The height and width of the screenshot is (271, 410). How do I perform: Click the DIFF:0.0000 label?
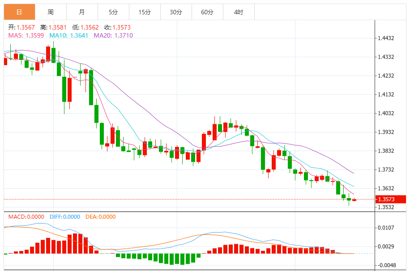click(65, 216)
